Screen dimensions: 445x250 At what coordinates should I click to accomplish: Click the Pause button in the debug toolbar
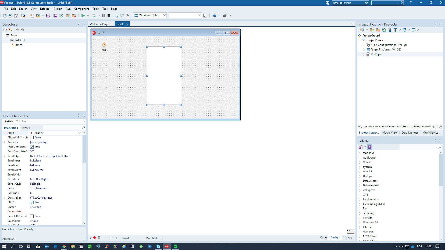[x=103, y=16]
